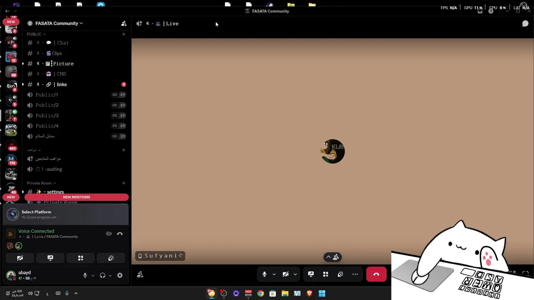
Task: Collapse the مواهب category
Action: pyautogui.click(x=33, y=150)
